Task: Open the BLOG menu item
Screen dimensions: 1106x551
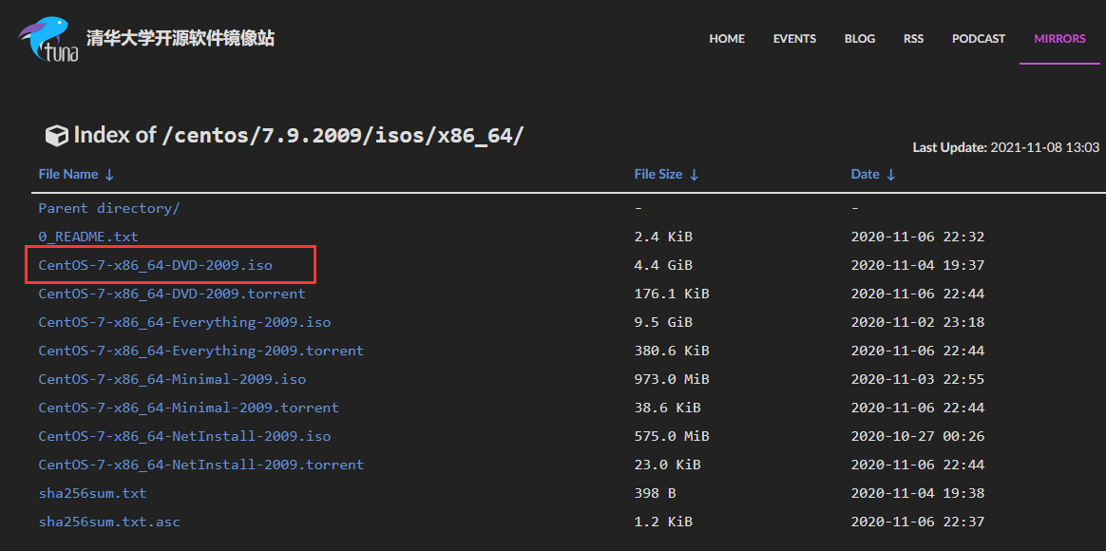Action: click(860, 39)
